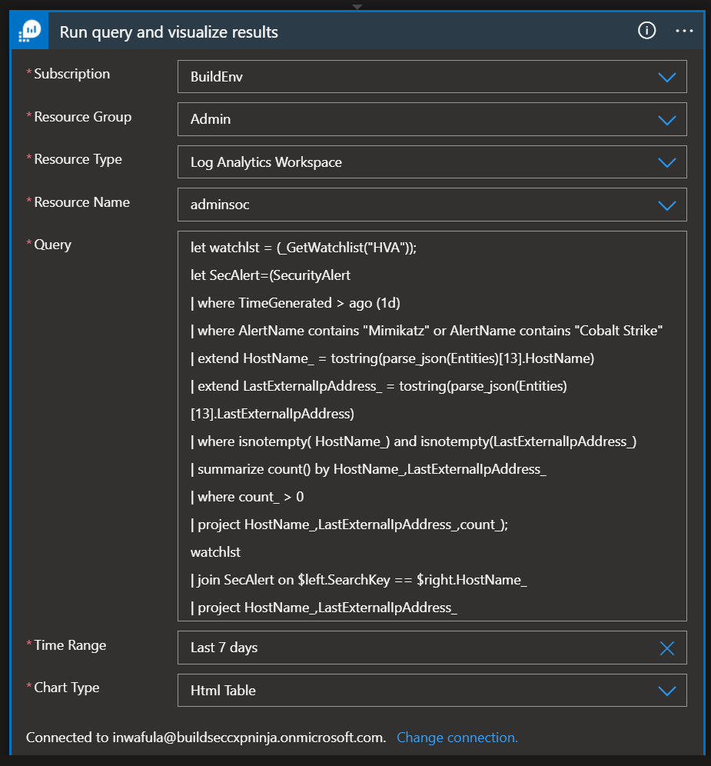Viewport: 711px width, 766px height.
Task: Click the Chart Type field label
Action: pyautogui.click(x=66, y=688)
